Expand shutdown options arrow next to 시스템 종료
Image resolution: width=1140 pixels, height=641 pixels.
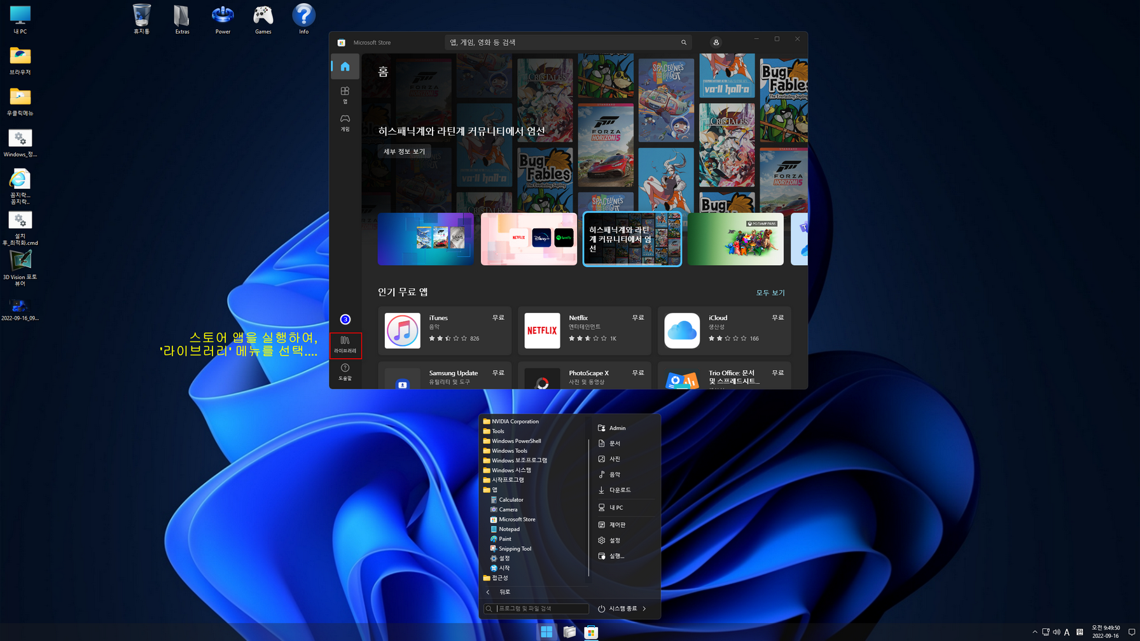click(644, 609)
